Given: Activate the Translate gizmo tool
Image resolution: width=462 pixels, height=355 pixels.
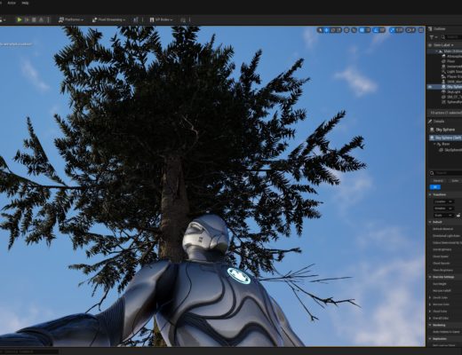Looking at the screenshot, I should 327,30.
